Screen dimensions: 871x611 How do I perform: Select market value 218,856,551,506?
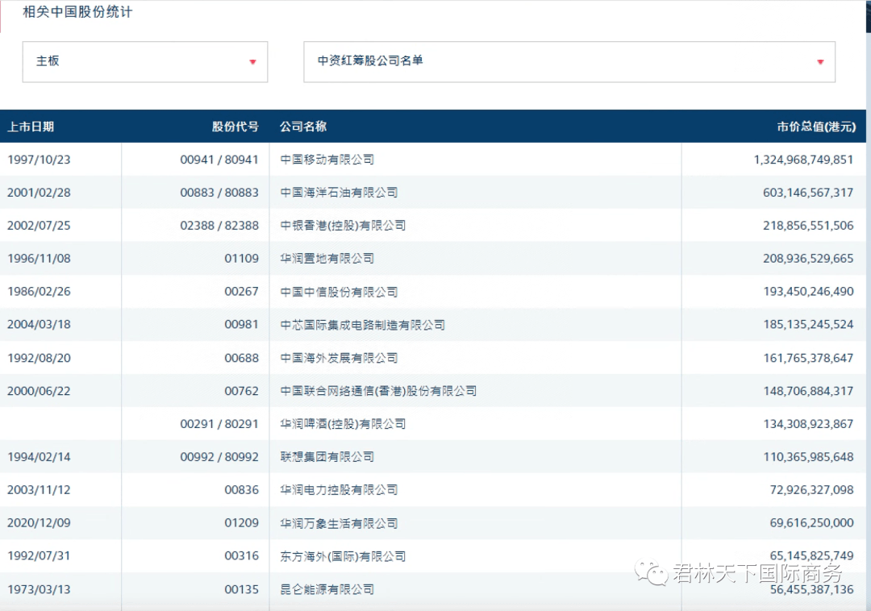[808, 226]
